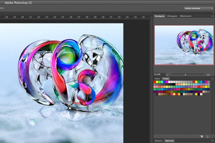Pick the cyan swatch in first row

pyautogui.click(x=162, y=82)
